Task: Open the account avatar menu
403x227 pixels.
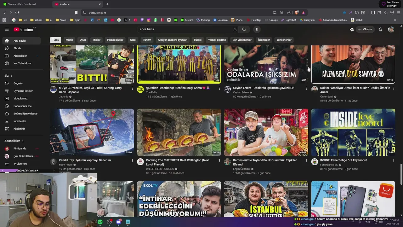Action: click(391, 29)
